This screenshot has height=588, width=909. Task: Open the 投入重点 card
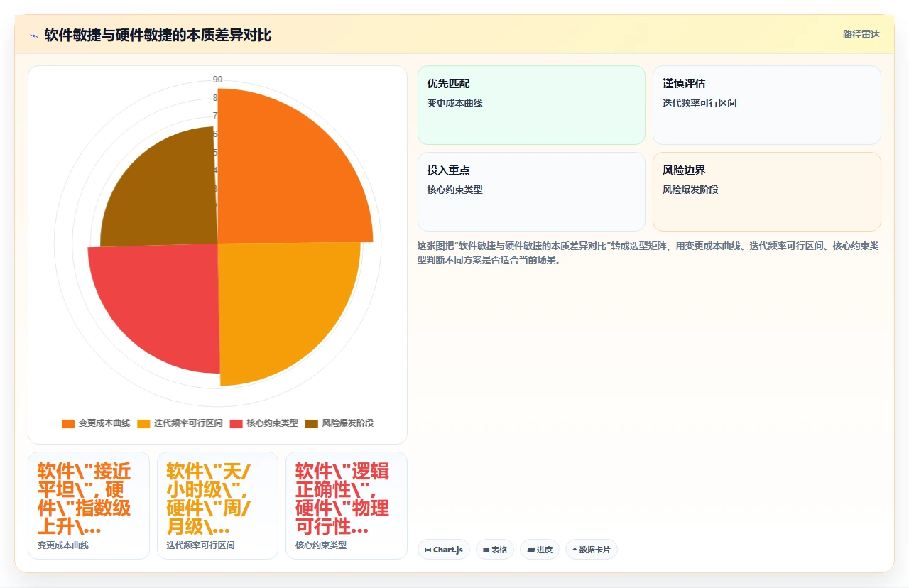tap(531, 192)
